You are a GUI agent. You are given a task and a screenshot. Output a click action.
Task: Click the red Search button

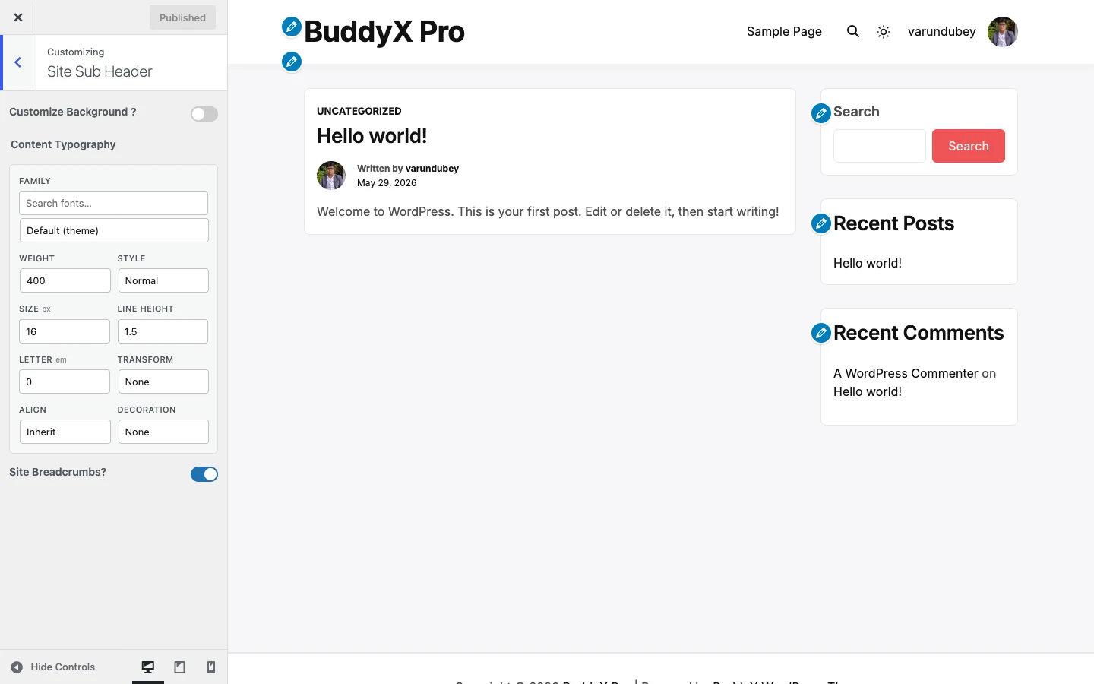969,146
